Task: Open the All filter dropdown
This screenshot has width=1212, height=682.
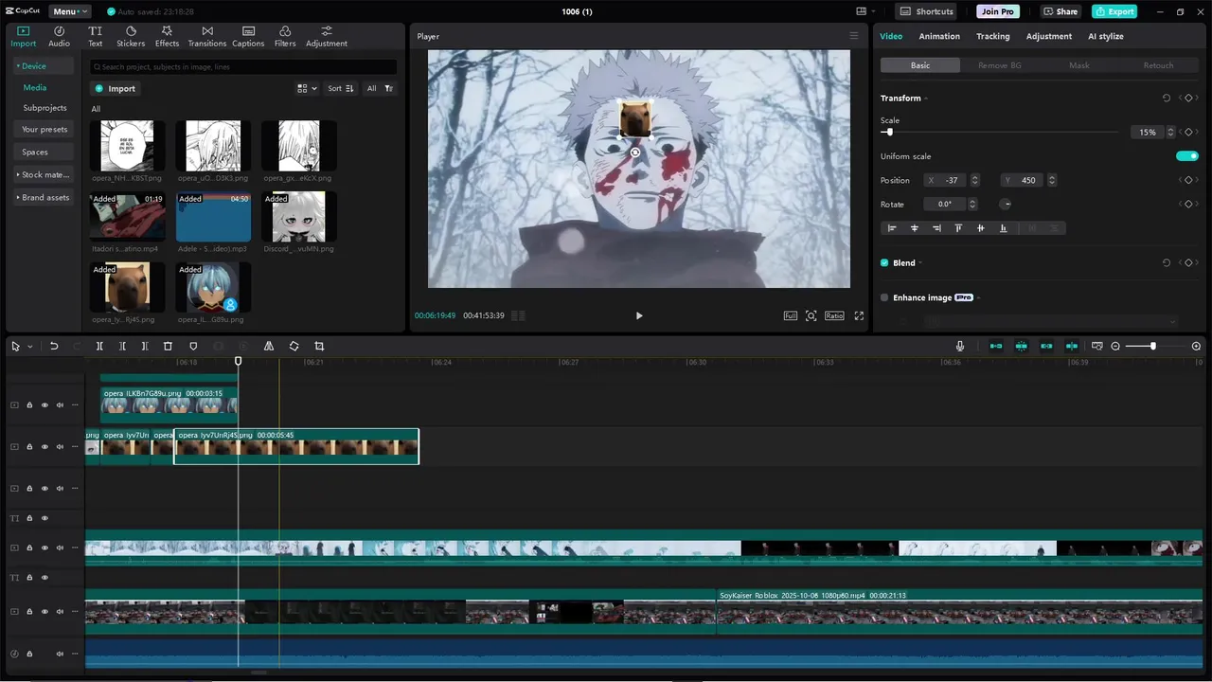Action: (380, 88)
